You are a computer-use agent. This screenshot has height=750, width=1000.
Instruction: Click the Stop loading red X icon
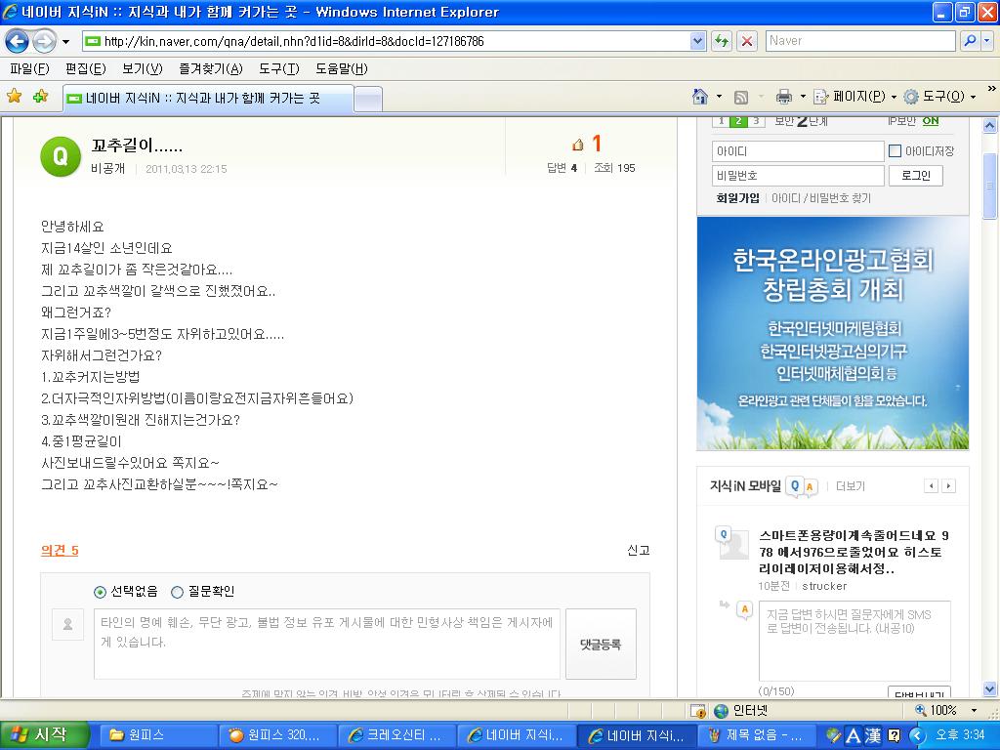[x=747, y=41]
